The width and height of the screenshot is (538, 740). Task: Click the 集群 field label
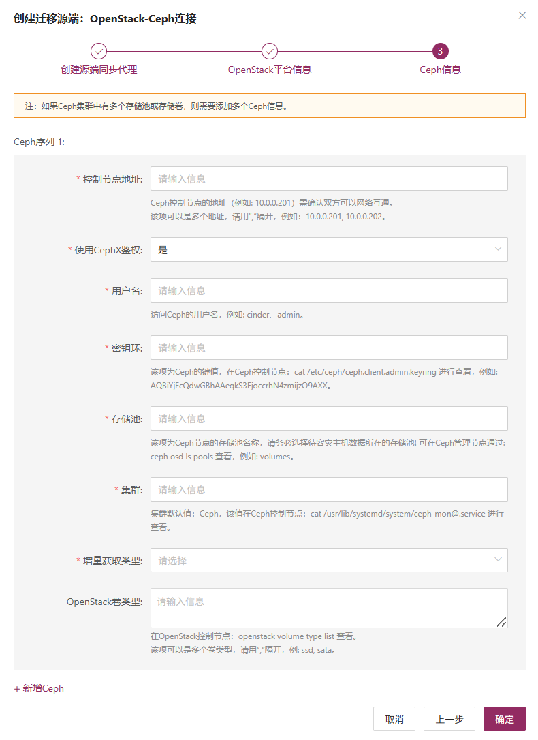tap(131, 490)
